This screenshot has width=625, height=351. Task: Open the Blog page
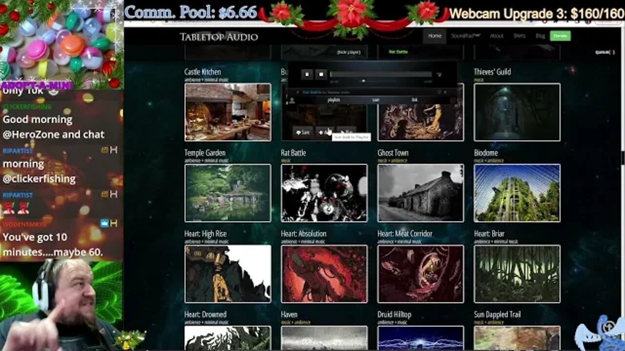coord(540,36)
